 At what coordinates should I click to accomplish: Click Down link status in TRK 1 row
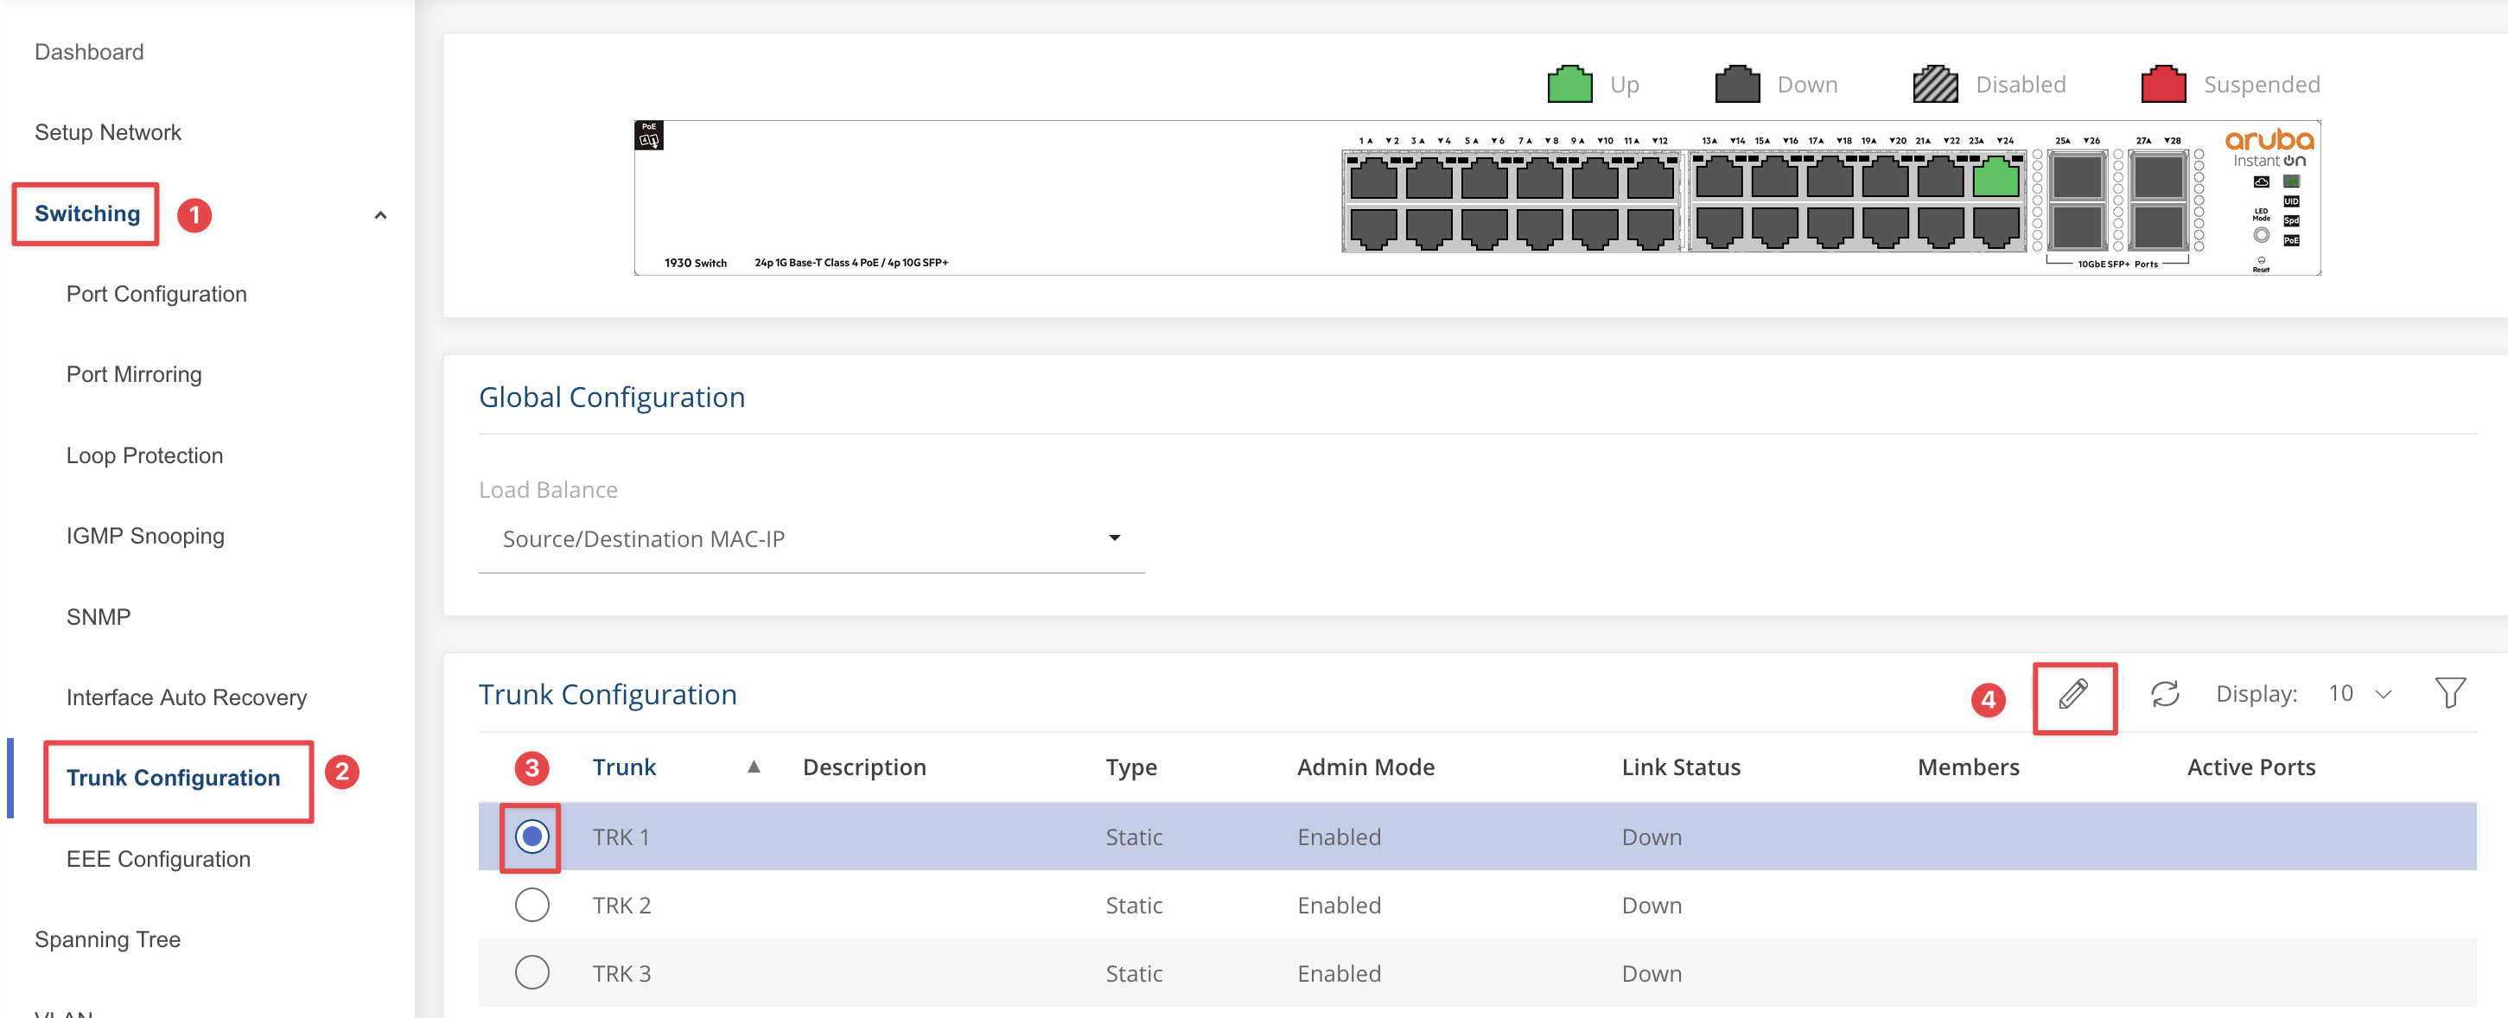pyautogui.click(x=1652, y=837)
